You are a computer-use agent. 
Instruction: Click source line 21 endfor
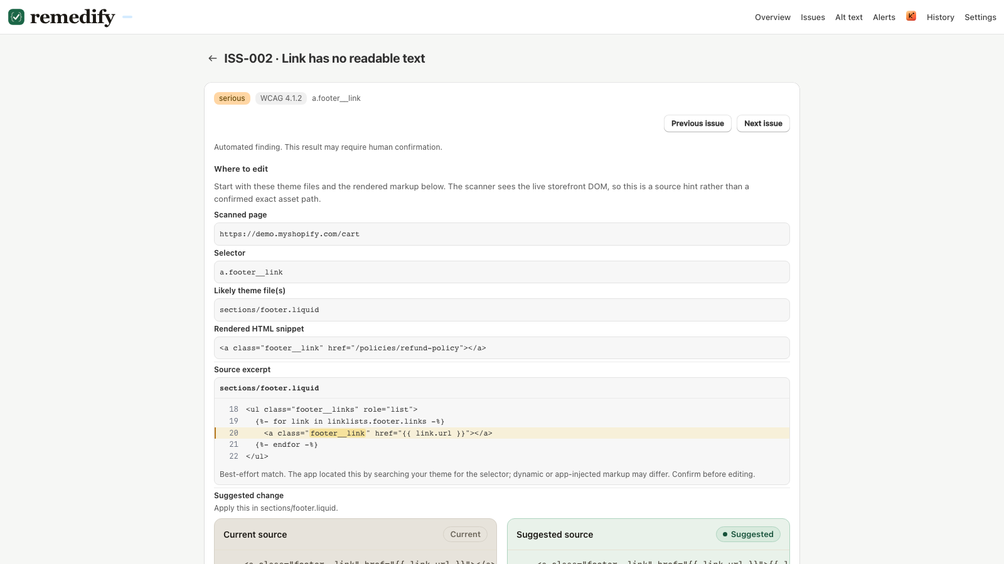502,444
